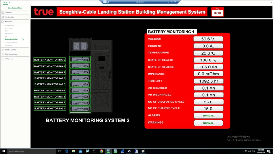Click the Air Condition snowflake icon

coord(3,17)
